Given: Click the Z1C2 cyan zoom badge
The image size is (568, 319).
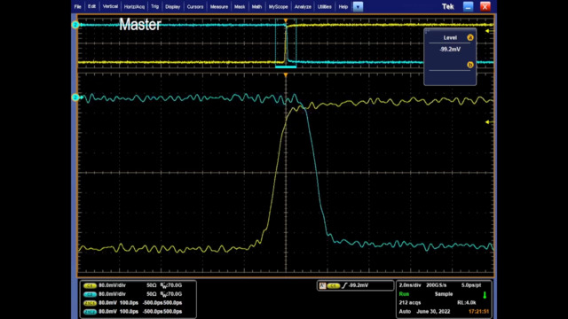Looking at the screenshot, I should (x=90, y=312).
